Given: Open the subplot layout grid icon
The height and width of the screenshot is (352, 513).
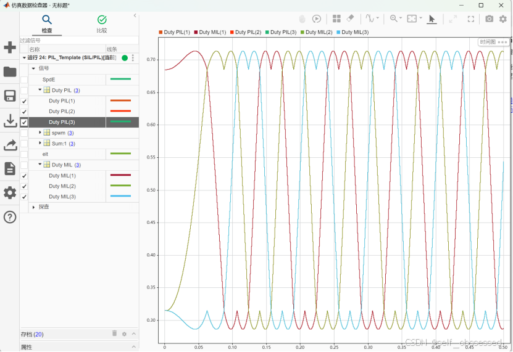Looking at the screenshot, I should point(336,18).
